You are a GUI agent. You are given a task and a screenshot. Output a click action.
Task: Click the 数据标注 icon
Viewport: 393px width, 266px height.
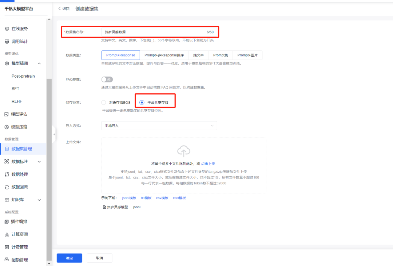point(7,161)
